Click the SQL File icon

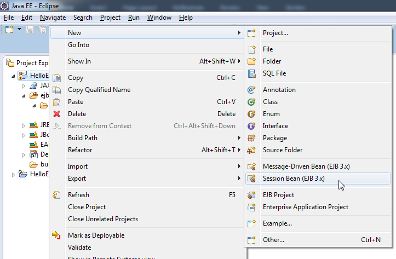252,73
